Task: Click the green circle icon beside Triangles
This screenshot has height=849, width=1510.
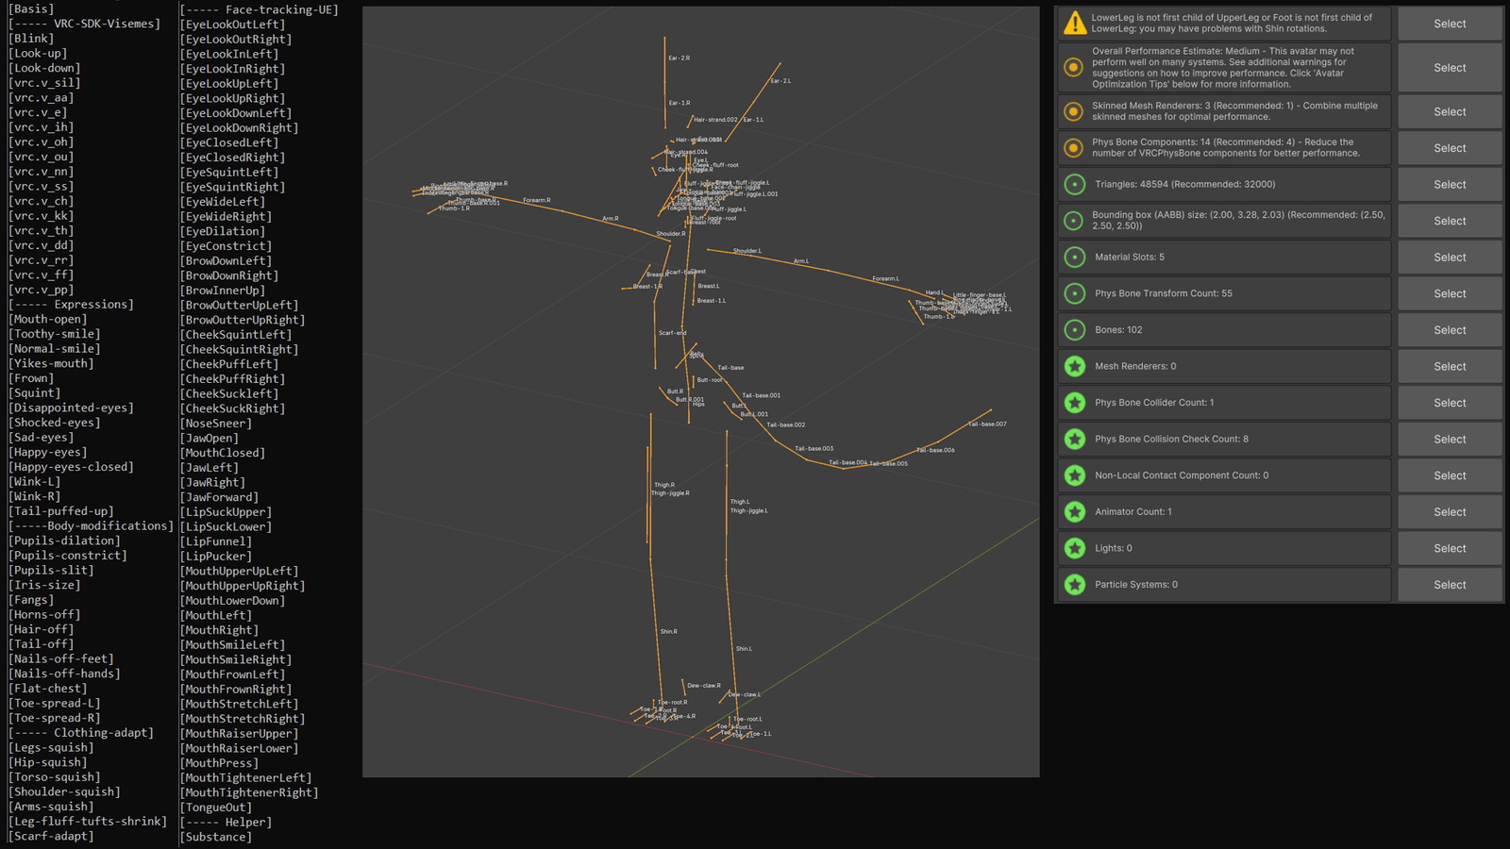Action: [x=1074, y=185]
